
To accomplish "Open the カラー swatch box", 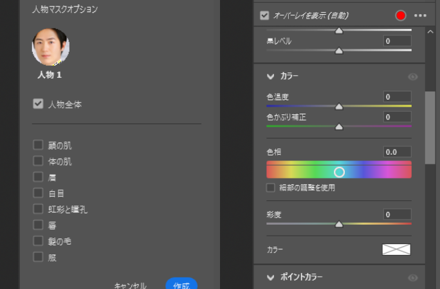I will pos(396,249).
